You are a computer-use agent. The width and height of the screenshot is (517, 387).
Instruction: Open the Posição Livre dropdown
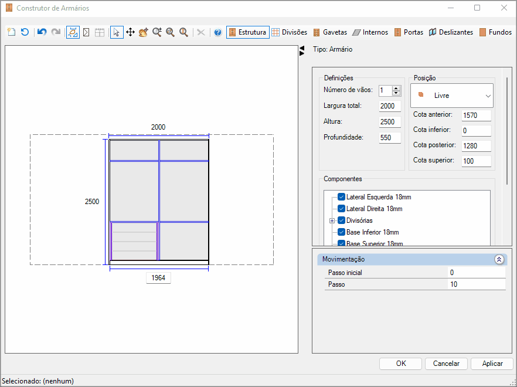(452, 96)
